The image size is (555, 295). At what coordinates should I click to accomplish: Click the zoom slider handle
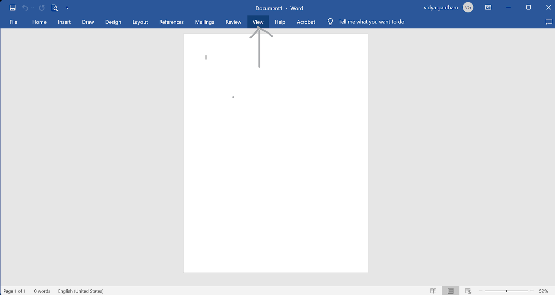(506, 291)
